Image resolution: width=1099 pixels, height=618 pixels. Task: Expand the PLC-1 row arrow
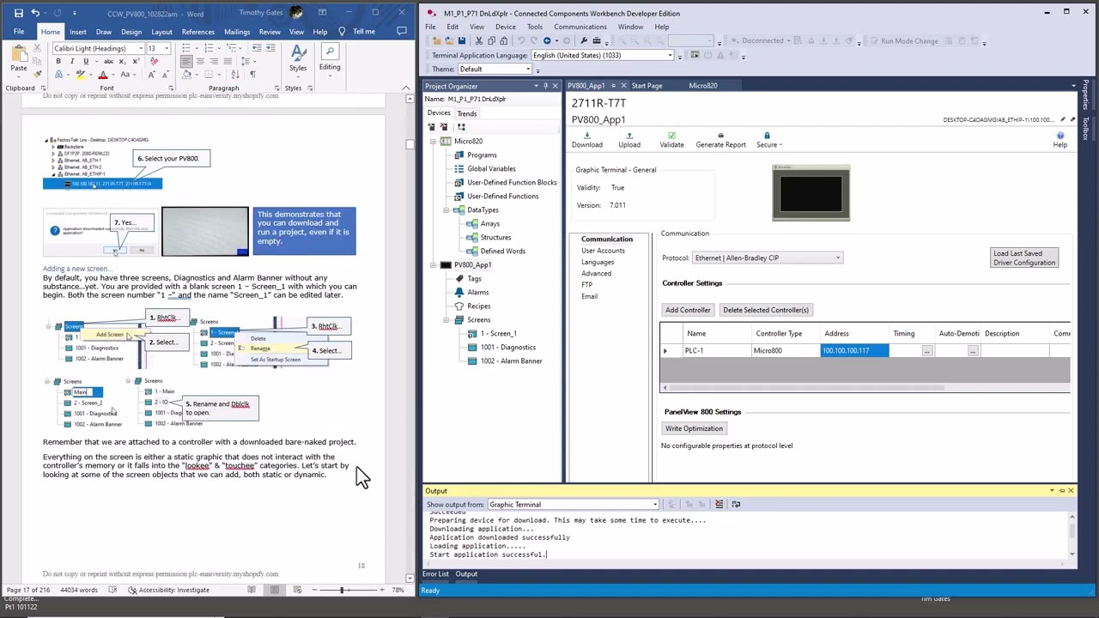[665, 350]
